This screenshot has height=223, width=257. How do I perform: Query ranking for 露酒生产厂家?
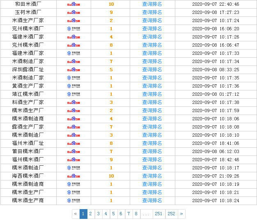click(x=152, y=127)
